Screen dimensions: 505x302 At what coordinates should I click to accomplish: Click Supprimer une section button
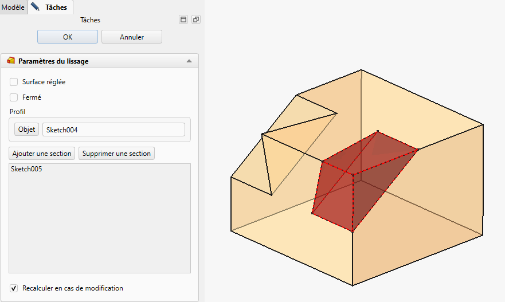point(116,154)
